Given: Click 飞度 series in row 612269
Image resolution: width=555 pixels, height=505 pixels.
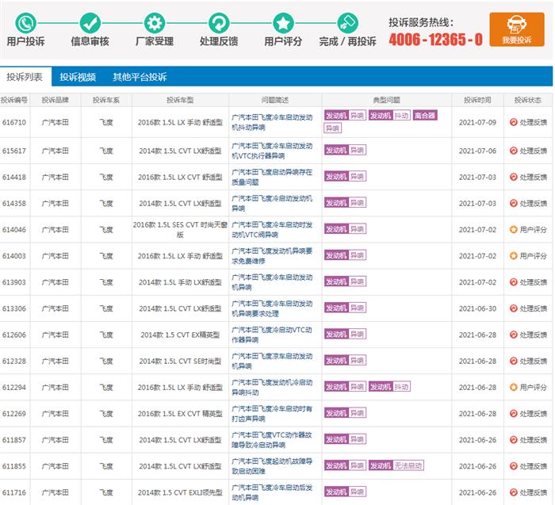Looking at the screenshot, I should click(105, 413).
